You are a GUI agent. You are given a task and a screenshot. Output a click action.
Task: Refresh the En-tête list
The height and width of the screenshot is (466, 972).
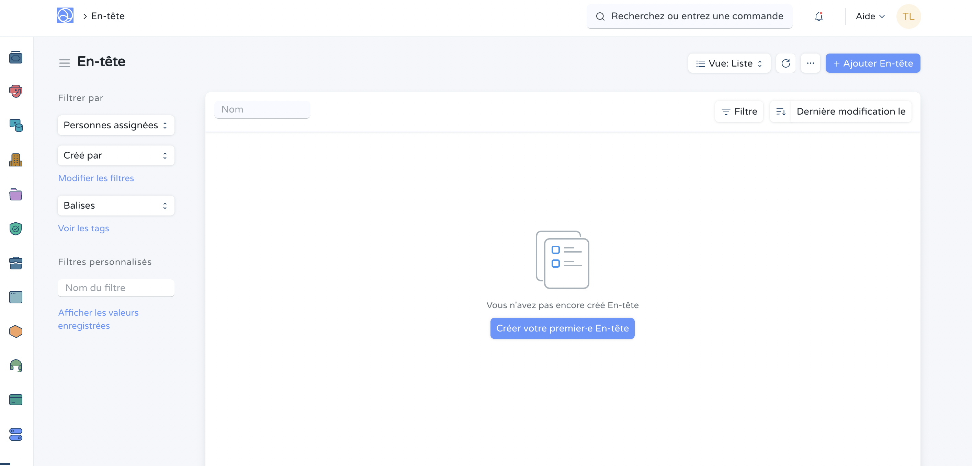(x=785, y=63)
